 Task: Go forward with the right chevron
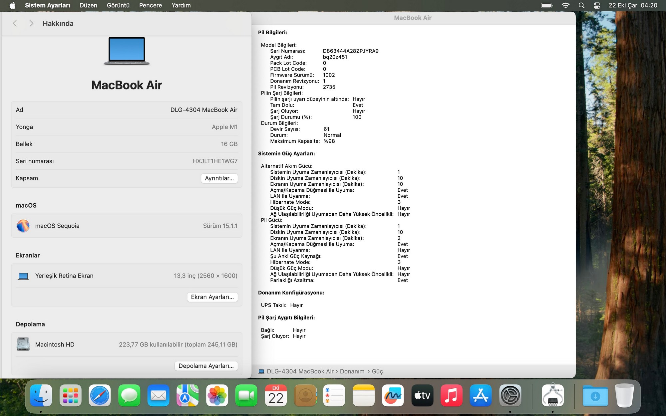point(31,23)
